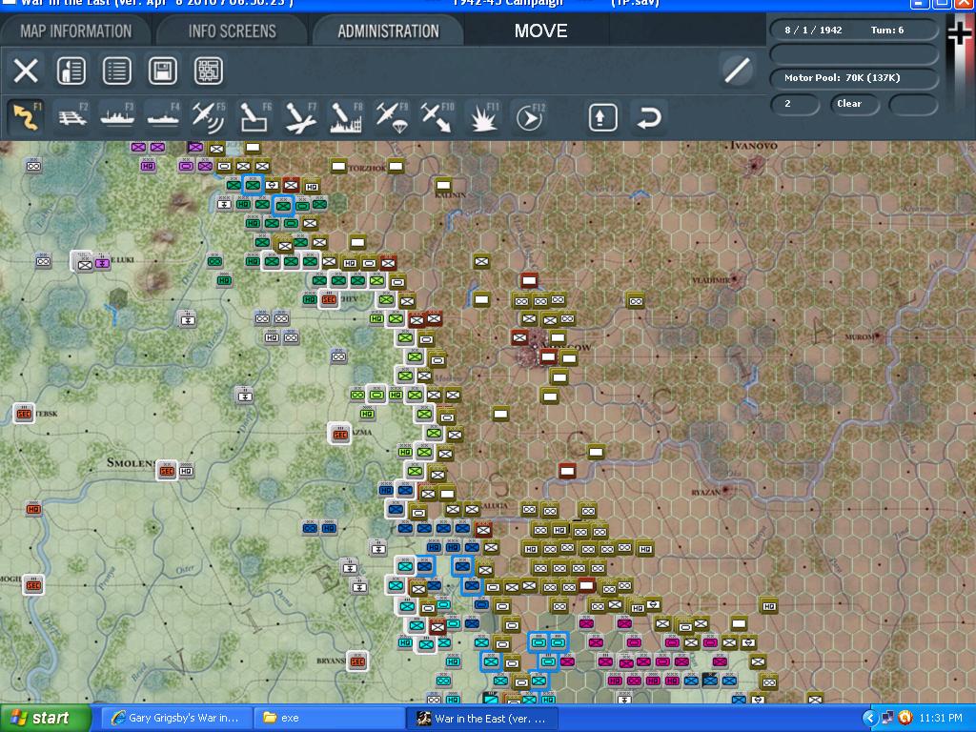Click the Murom city marker
This screenshot has height=732, width=976.
point(877,336)
